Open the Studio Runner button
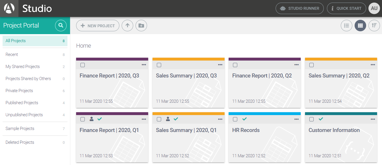This screenshot has width=382, height=165. pos(300,8)
